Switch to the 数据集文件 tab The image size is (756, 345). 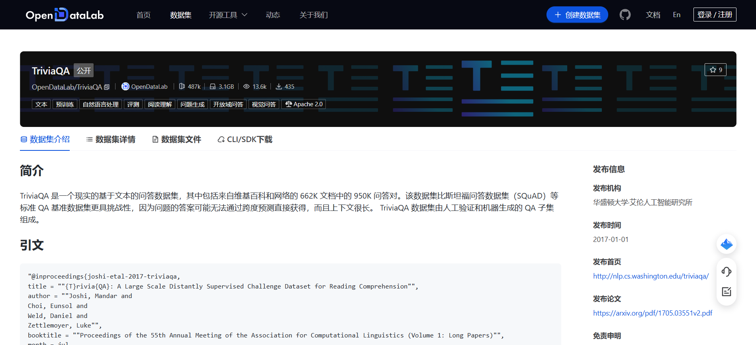coord(176,139)
